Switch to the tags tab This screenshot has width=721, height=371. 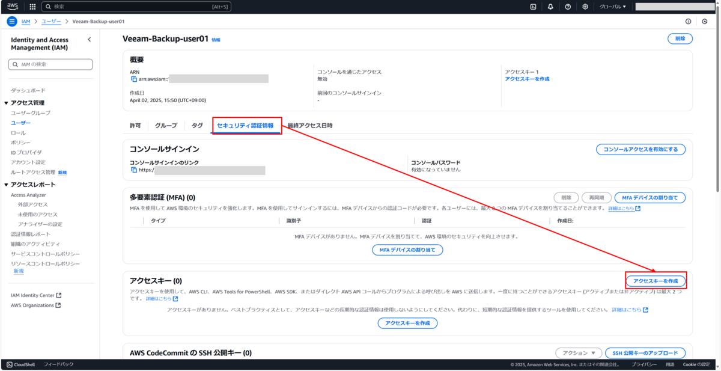click(x=197, y=126)
